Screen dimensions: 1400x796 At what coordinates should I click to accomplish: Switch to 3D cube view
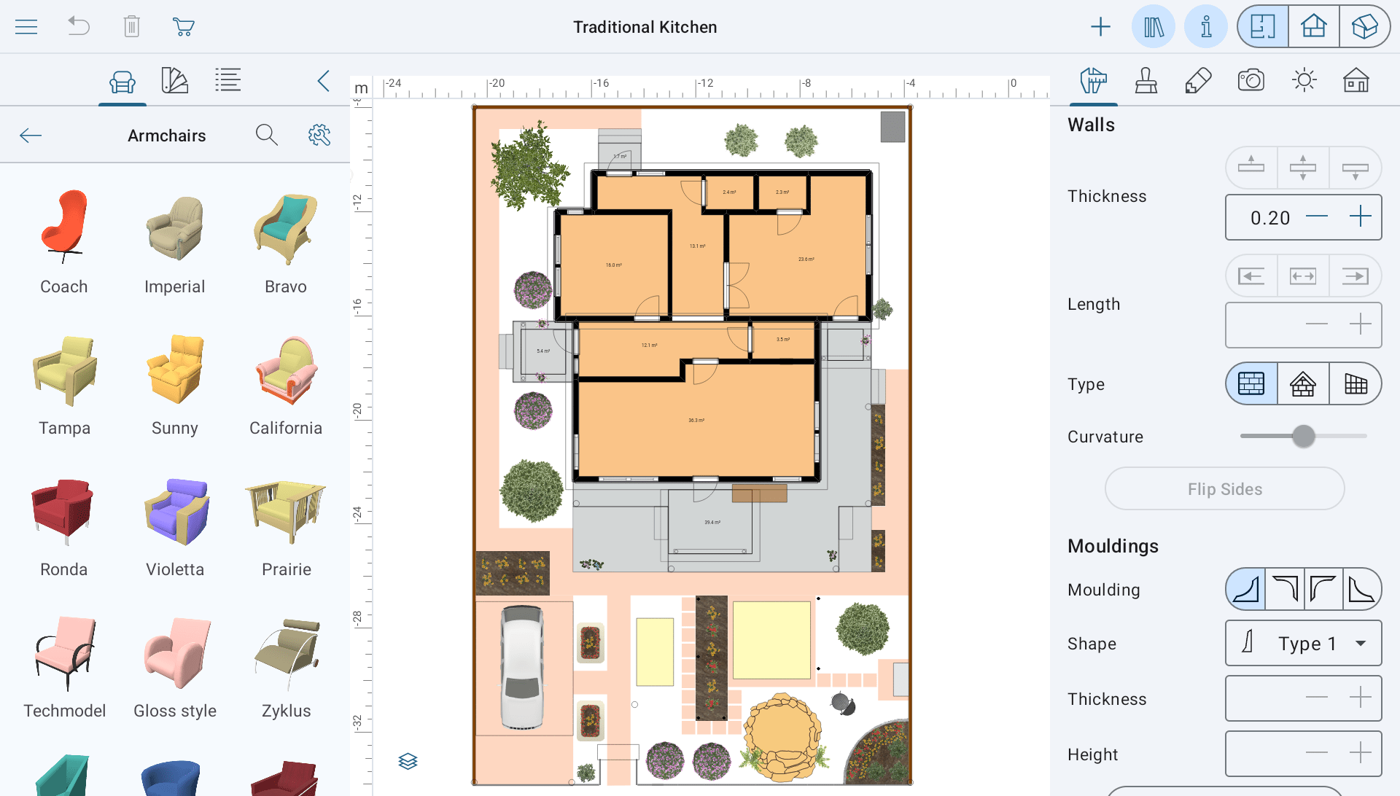coord(1364,27)
